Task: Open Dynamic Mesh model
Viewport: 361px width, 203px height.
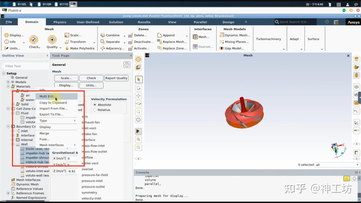Action: click(235, 35)
